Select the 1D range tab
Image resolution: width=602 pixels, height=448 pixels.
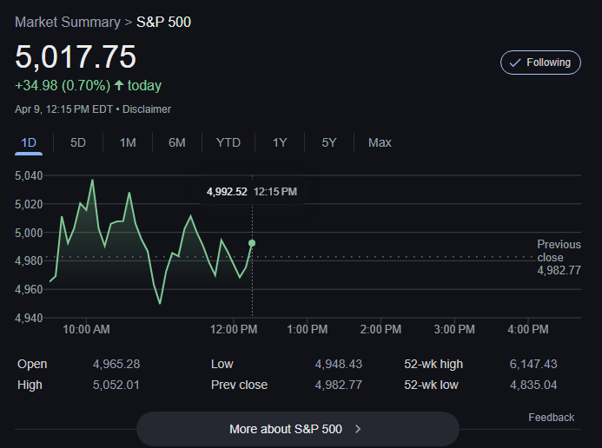coord(29,142)
